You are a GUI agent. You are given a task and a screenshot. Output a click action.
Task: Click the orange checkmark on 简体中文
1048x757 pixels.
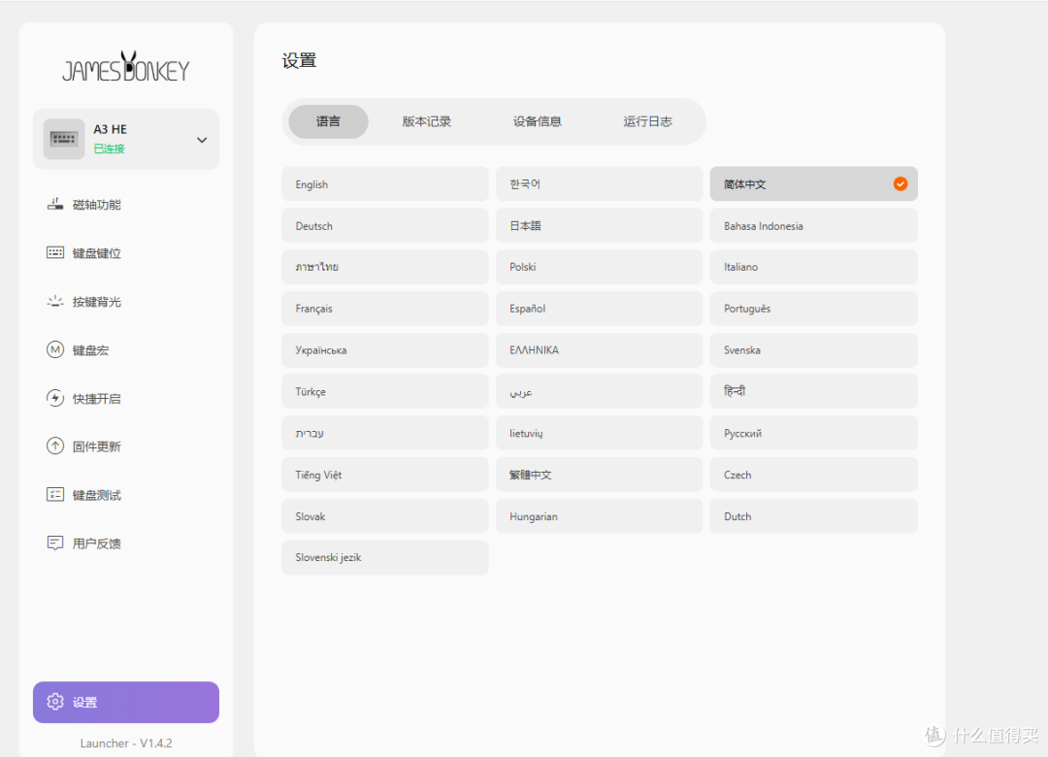click(901, 183)
